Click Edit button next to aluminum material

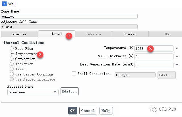click(x=70, y=92)
